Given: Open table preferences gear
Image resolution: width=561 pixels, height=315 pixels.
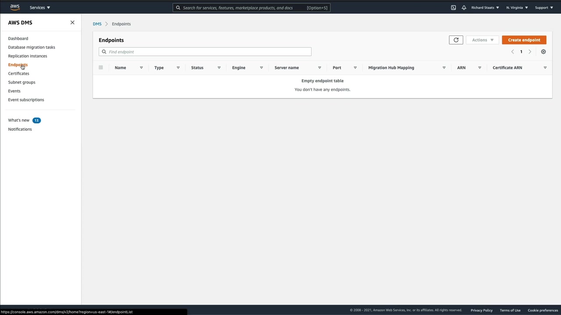Looking at the screenshot, I should 543,52.
